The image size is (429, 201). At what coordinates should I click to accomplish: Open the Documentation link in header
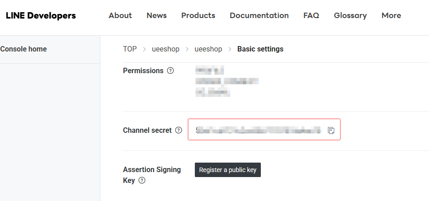coord(259,16)
